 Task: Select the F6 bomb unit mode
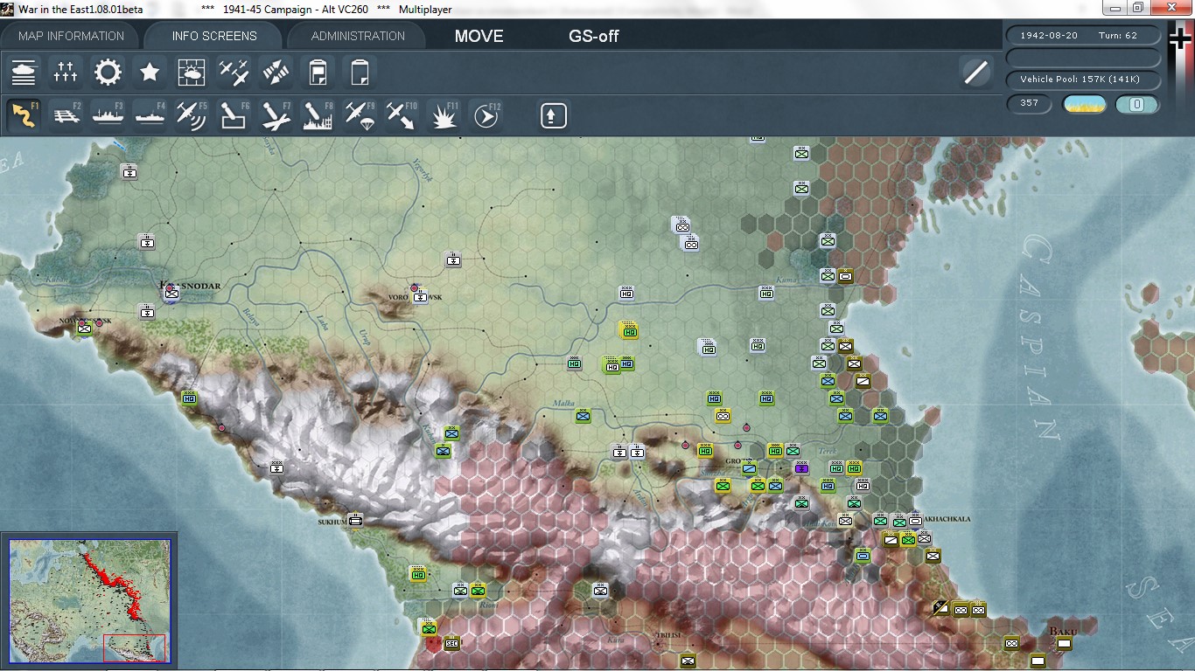pos(234,115)
